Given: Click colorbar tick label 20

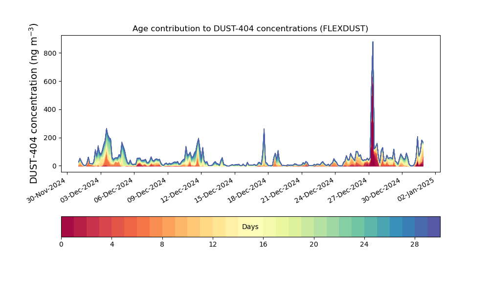Looking at the screenshot, I should pyautogui.click(x=314, y=245).
